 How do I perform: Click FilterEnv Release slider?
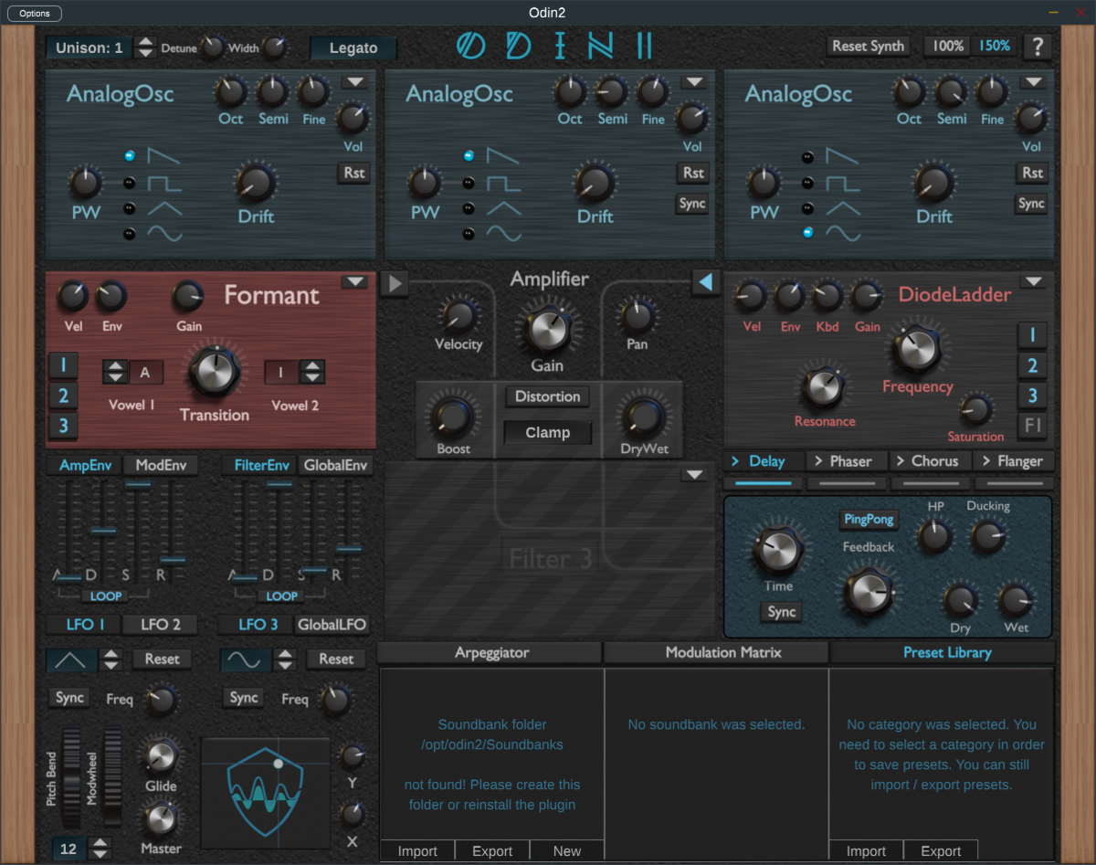tap(348, 548)
